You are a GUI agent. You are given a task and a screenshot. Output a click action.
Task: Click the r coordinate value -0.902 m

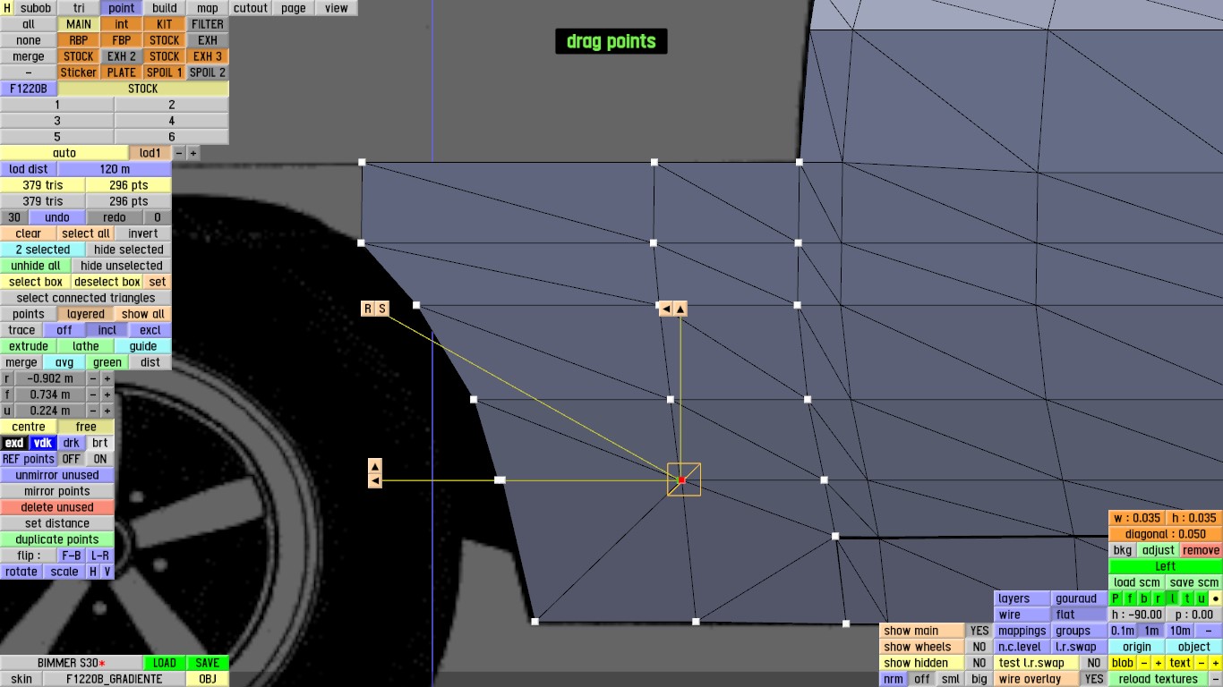pyautogui.click(x=51, y=378)
